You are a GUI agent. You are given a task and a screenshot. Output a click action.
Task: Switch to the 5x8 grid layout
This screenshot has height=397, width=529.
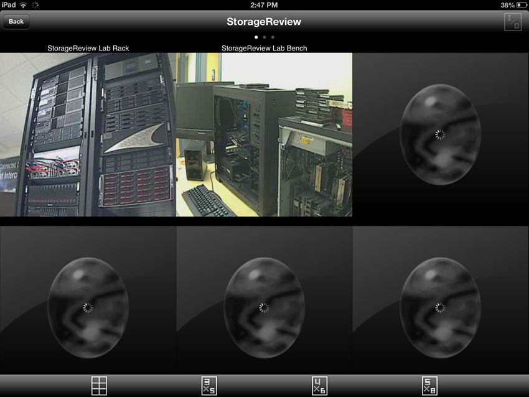(x=429, y=386)
